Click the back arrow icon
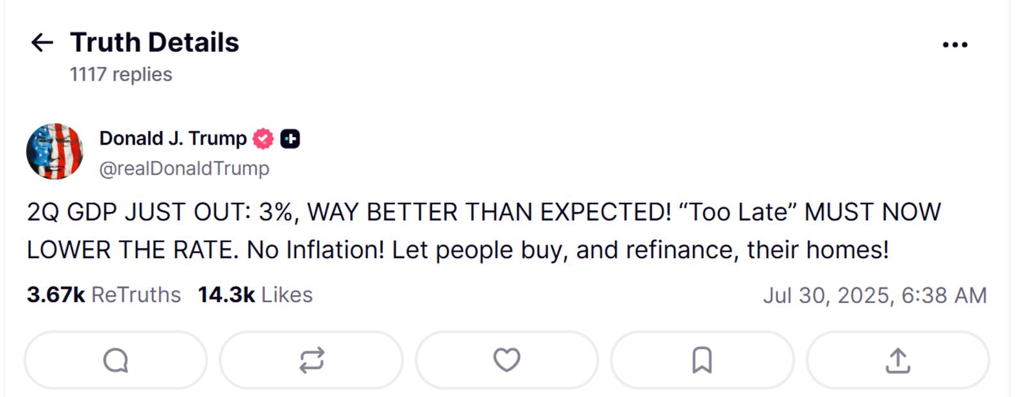Viewport: 1027px width, 397px height. (x=42, y=43)
